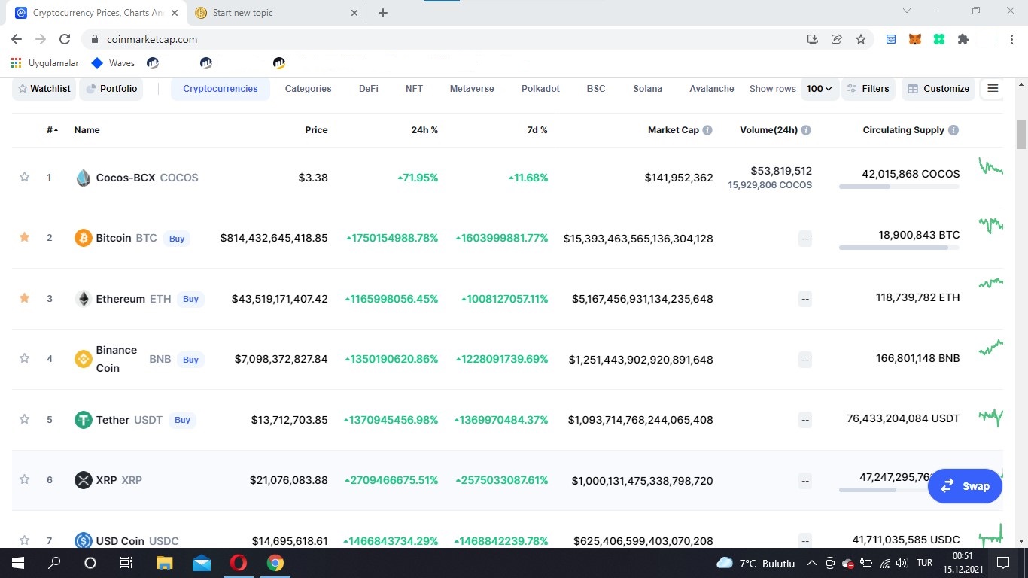This screenshot has width=1028, height=578.
Task: Show hidden system tray icons
Action: coord(811,563)
